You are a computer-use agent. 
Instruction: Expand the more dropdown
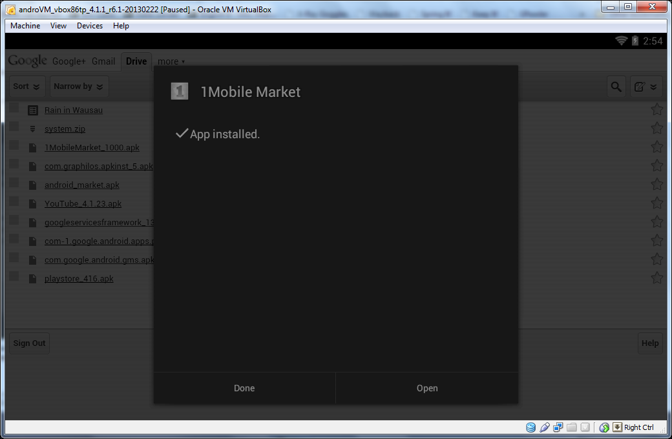171,61
